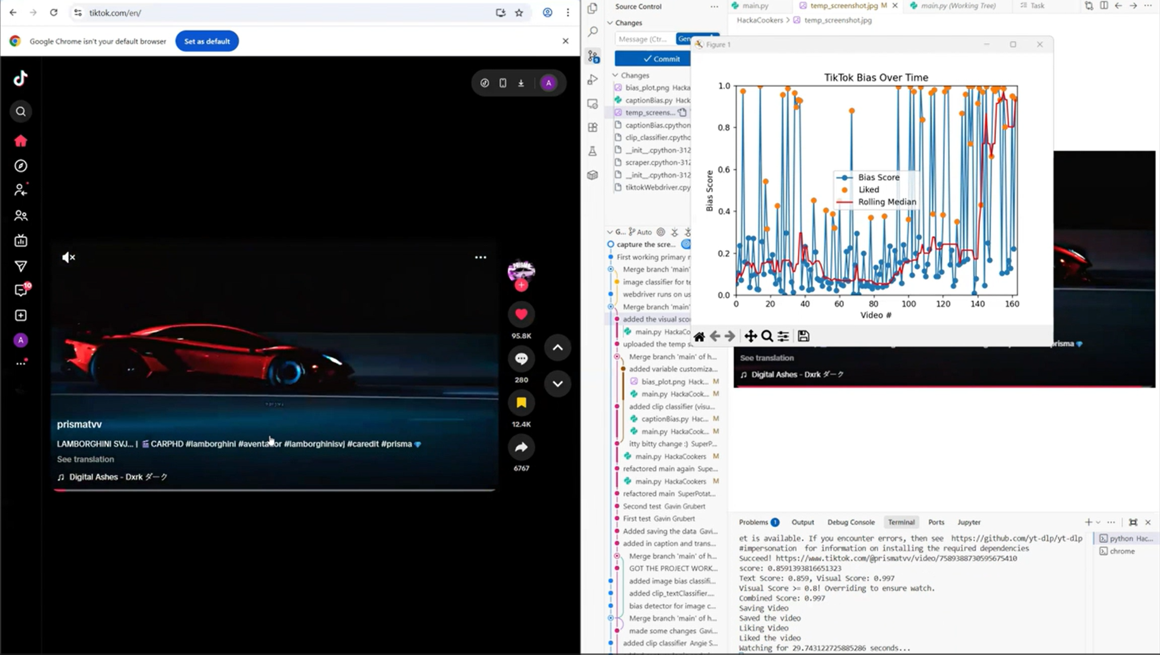Click the commit message input field

645,39
